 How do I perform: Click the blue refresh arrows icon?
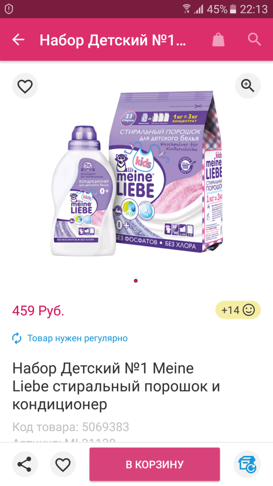(17, 338)
